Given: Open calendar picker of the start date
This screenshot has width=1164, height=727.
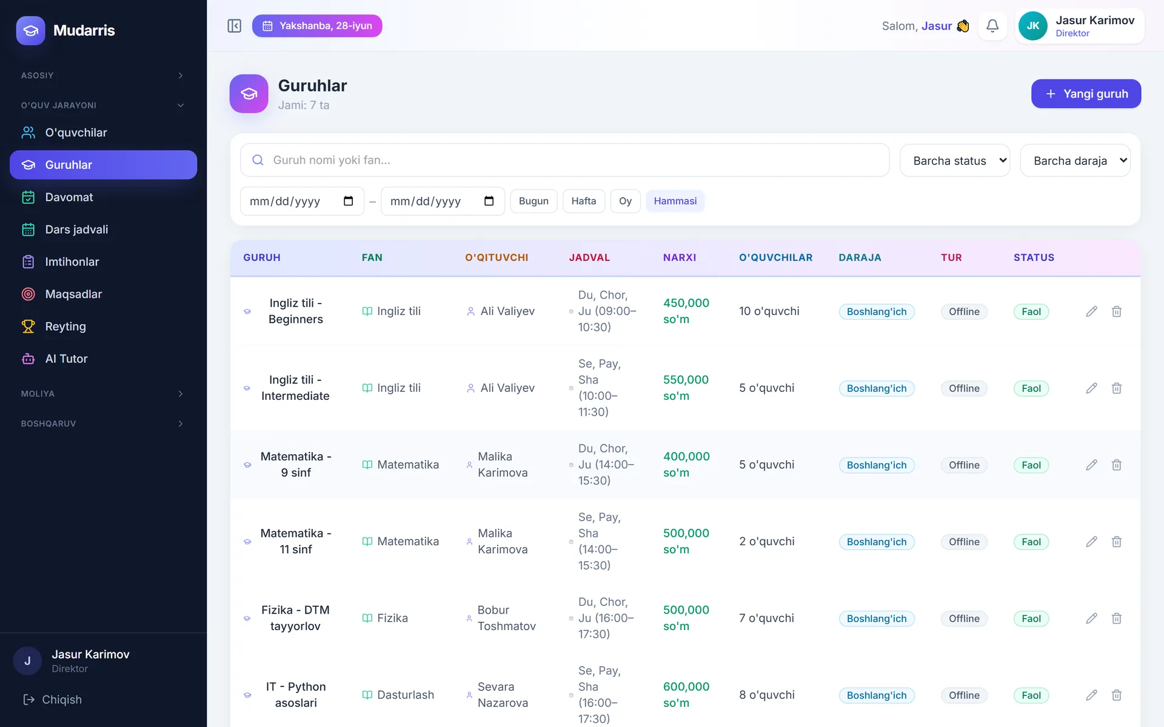Looking at the screenshot, I should click(x=349, y=201).
